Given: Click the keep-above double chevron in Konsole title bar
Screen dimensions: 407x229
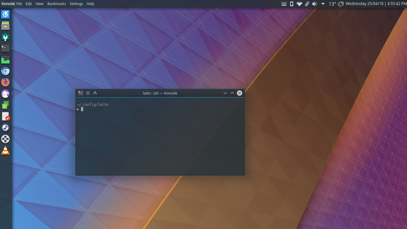Looking at the screenshot, I should [x=95, y=93].
